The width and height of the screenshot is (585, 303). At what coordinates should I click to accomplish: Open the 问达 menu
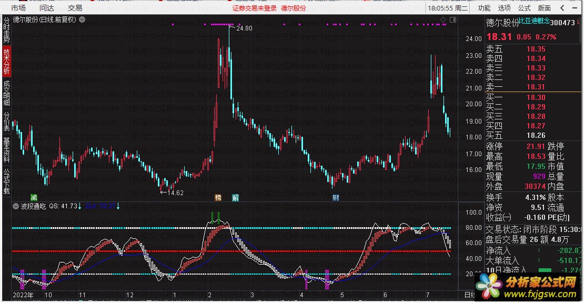pyautogui.click(x=47, y=8)
